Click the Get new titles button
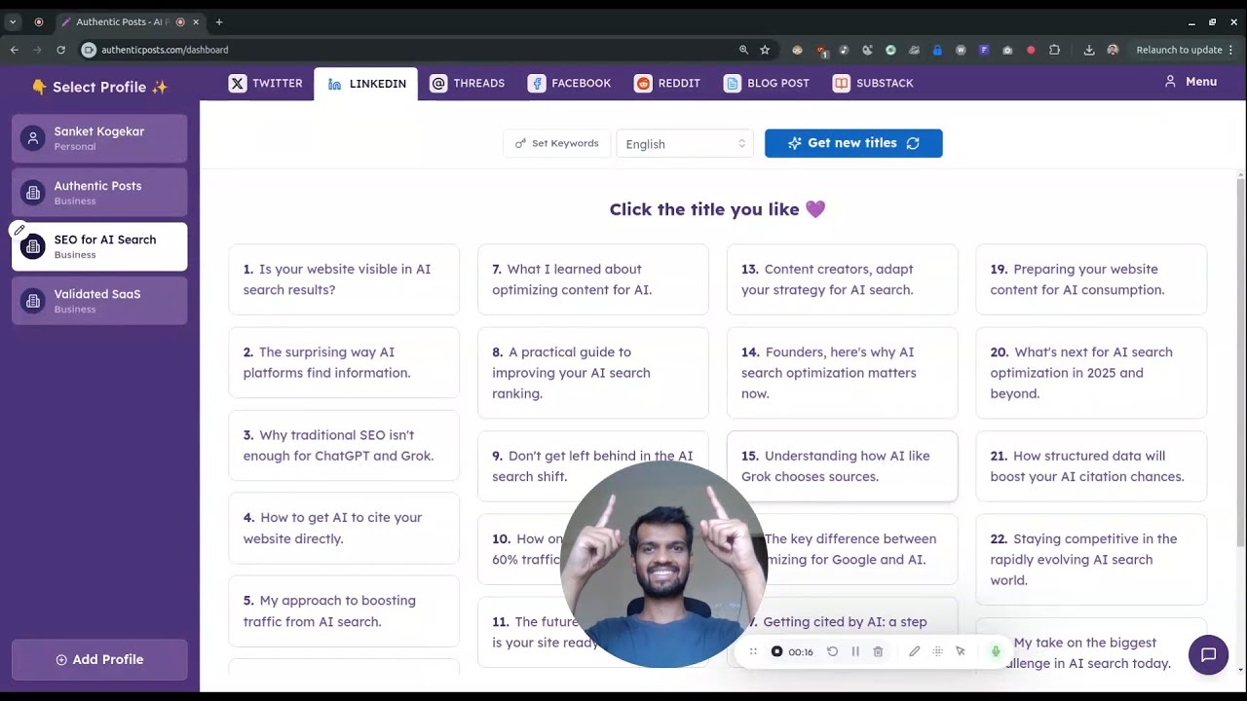Screen dimensions: 1247x701 (853, 143)
